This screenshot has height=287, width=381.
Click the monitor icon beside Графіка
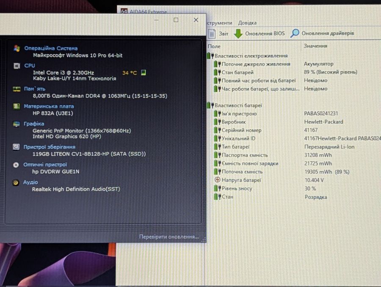click(x=16, y=124)
